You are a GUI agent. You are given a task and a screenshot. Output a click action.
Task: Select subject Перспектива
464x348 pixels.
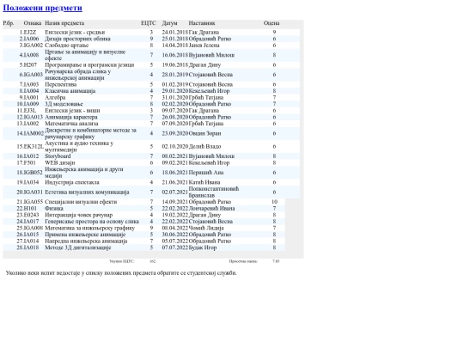tap(61, 84)
